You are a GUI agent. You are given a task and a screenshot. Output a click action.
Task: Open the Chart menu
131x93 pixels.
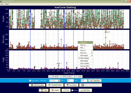click(6, 4)
